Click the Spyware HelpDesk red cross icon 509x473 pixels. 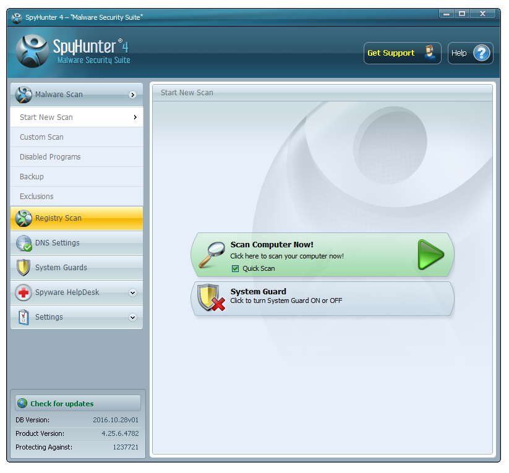tap(24, 292)
